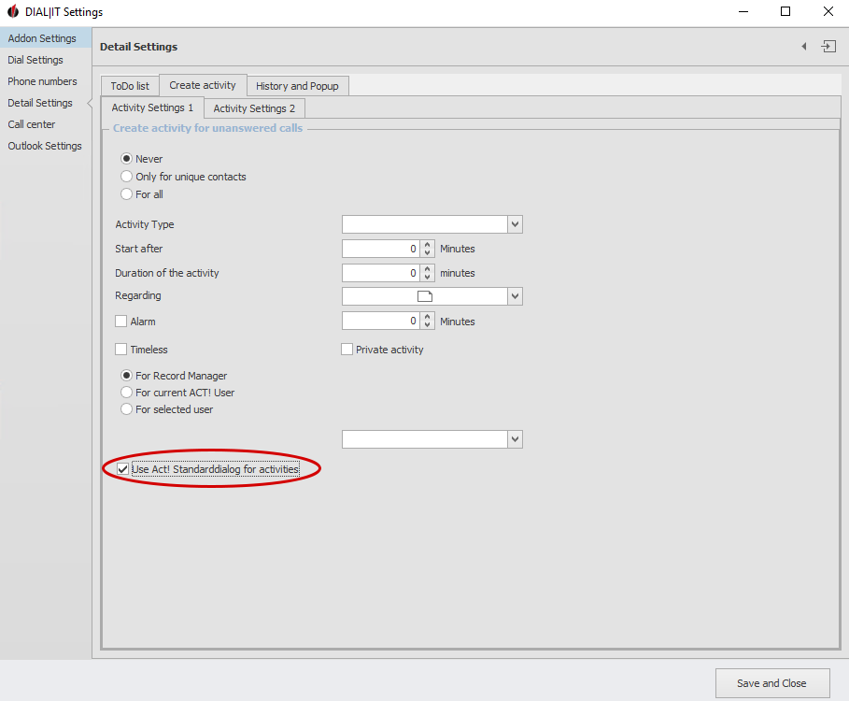Click the back arrow icon in header

[x=804, y=47]
